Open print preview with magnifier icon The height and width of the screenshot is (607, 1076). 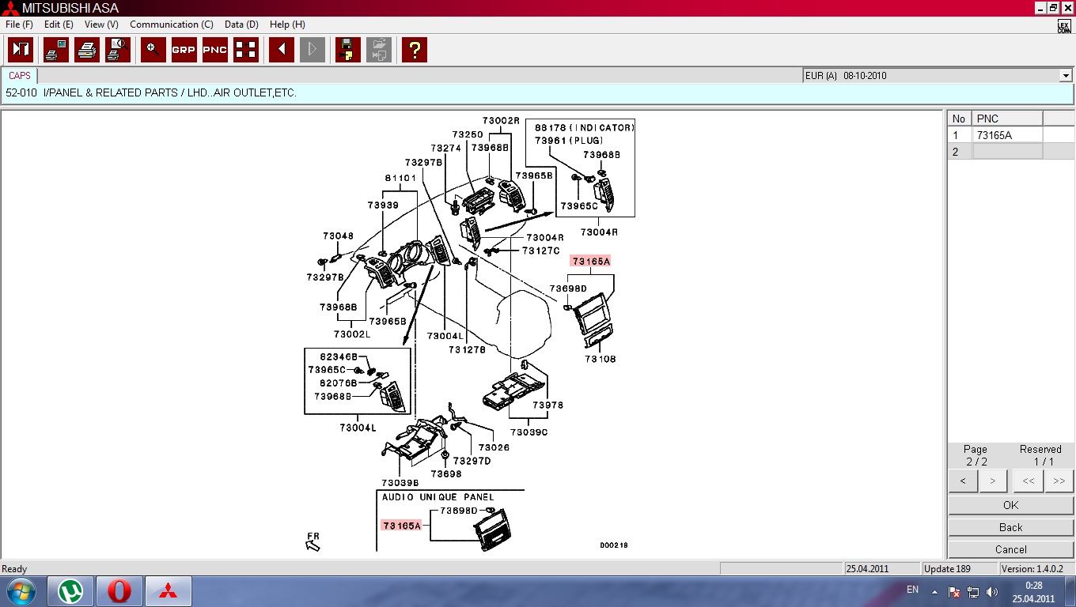tap(118, 50)
